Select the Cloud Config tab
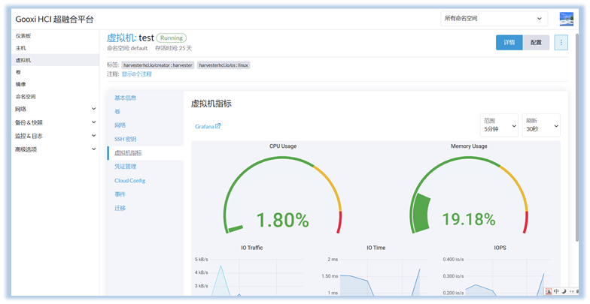The width and height of the screenshot is (590, 304). tap(129, 180)
